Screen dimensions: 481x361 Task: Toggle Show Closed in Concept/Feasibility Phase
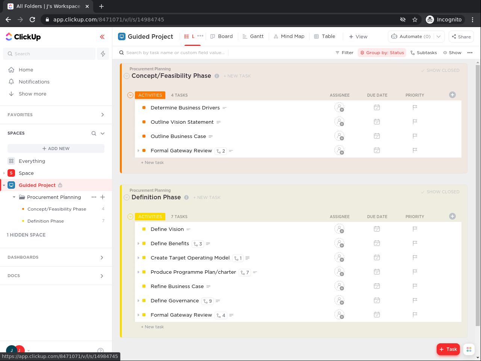click(x=440, y=70)
